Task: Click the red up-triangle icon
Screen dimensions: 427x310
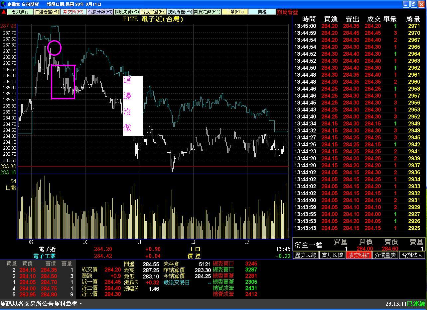Action: coord(4,12)
